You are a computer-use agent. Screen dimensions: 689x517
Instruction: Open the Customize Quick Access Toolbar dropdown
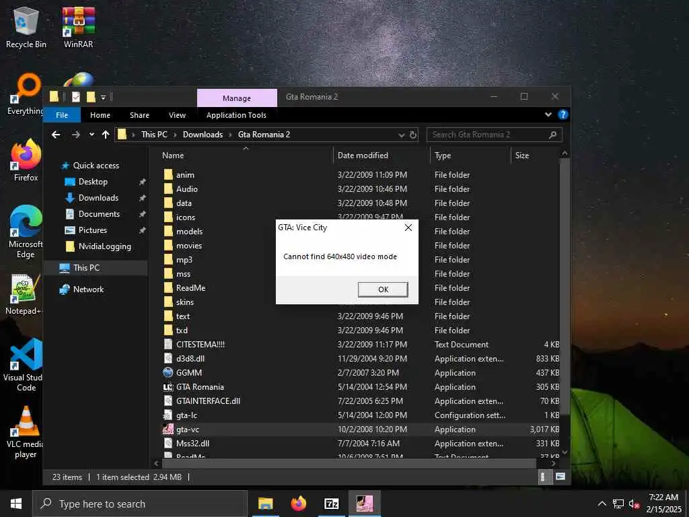click(x=103, y=97)
